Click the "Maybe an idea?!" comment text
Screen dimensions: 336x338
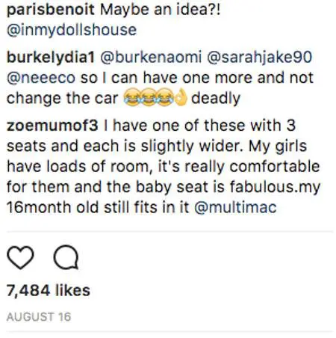(x=161, y=10)
